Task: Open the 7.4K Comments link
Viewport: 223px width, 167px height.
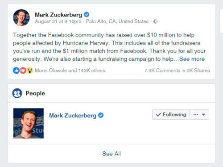Action: pyautogui.click(x=162, y=71)
